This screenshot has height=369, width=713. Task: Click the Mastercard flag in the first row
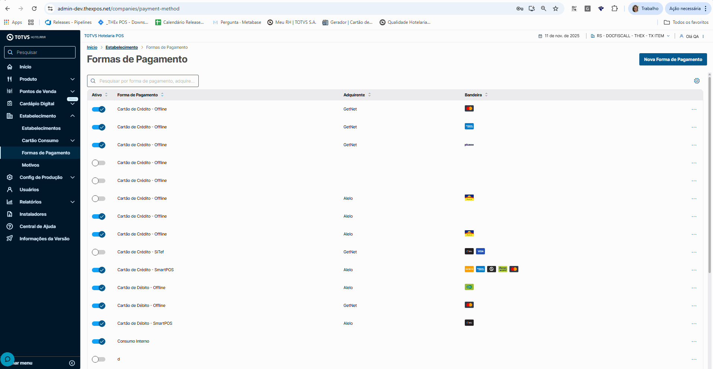[x=469, y=109]
